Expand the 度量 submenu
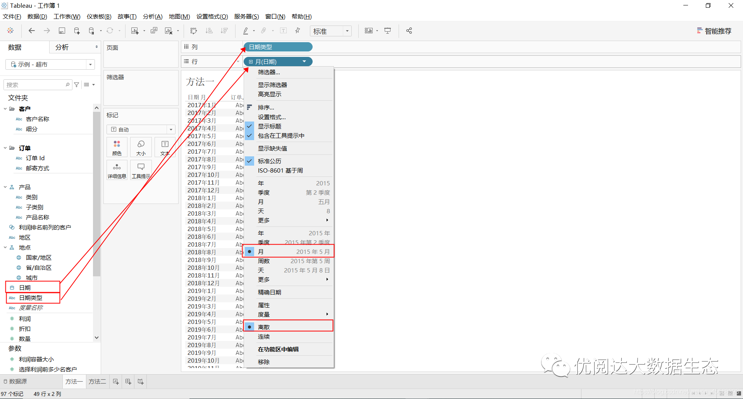 [x=289, y=314]
